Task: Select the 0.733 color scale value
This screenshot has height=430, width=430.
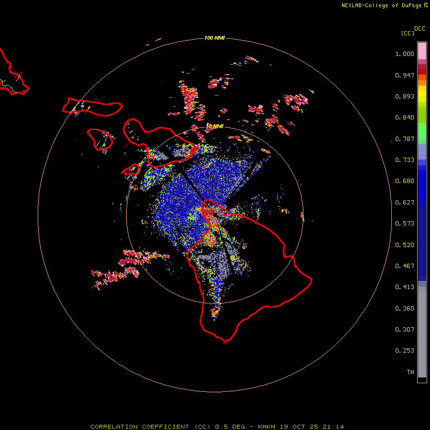Action: pos(405,160)
